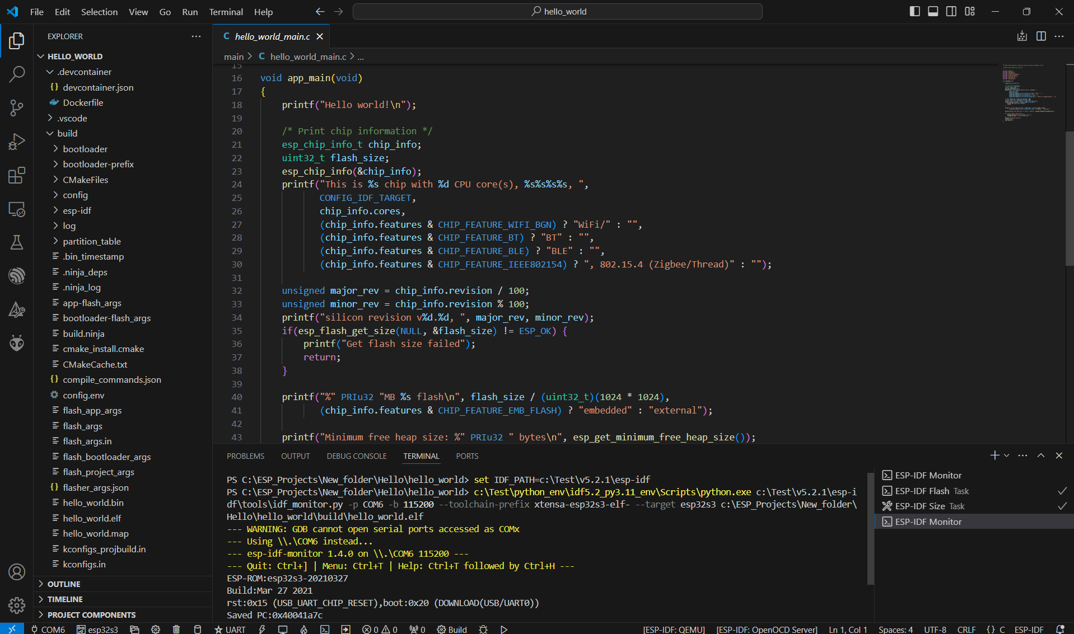Open SDK configuration editor gear in status bar
This screenshot has height=634, width=1074.
[156, 629]
